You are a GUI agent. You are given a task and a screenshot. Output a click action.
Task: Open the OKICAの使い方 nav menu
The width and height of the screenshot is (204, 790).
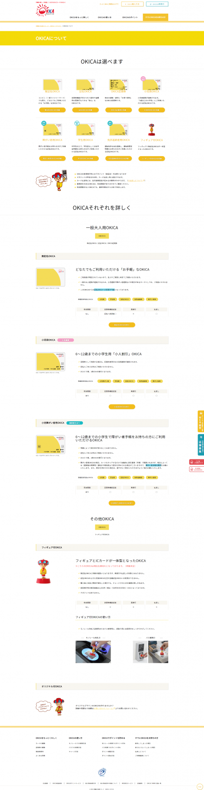tap(105, 17)
